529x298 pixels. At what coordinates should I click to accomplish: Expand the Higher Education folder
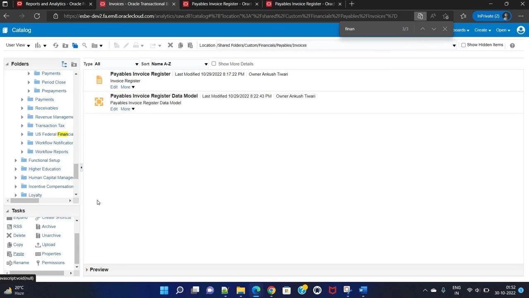(x=16, y=169)
